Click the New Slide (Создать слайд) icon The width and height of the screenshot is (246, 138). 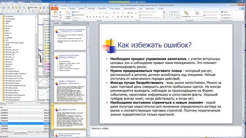pos(68,13)
